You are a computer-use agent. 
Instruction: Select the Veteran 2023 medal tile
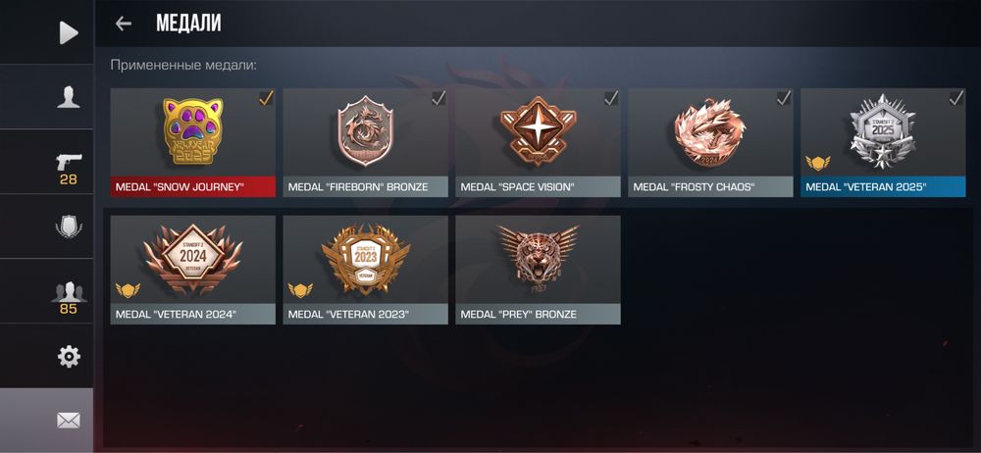coord(365,270)
